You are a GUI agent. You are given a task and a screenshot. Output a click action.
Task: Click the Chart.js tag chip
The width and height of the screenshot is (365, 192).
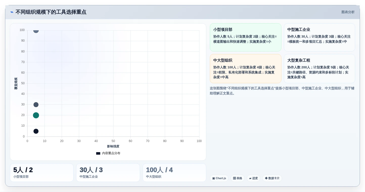click(219, 178)
